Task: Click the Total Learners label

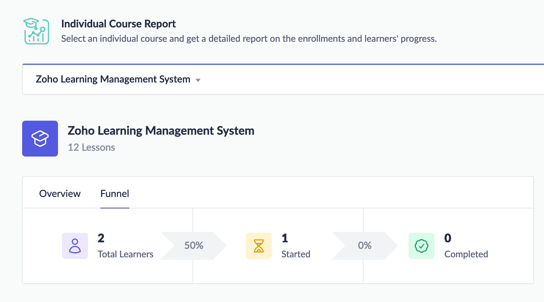Action: 125,254
